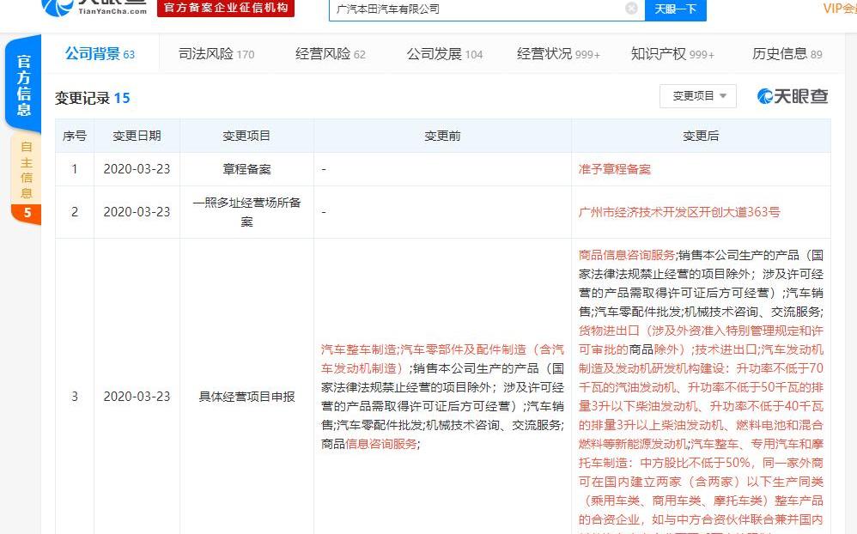Viewport: 857px width, 534px height.
Task: Switch to the 公司背景 tab
Action: coord(100,53)
